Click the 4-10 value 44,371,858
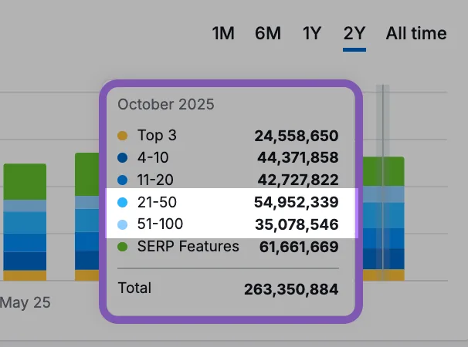 298,158
